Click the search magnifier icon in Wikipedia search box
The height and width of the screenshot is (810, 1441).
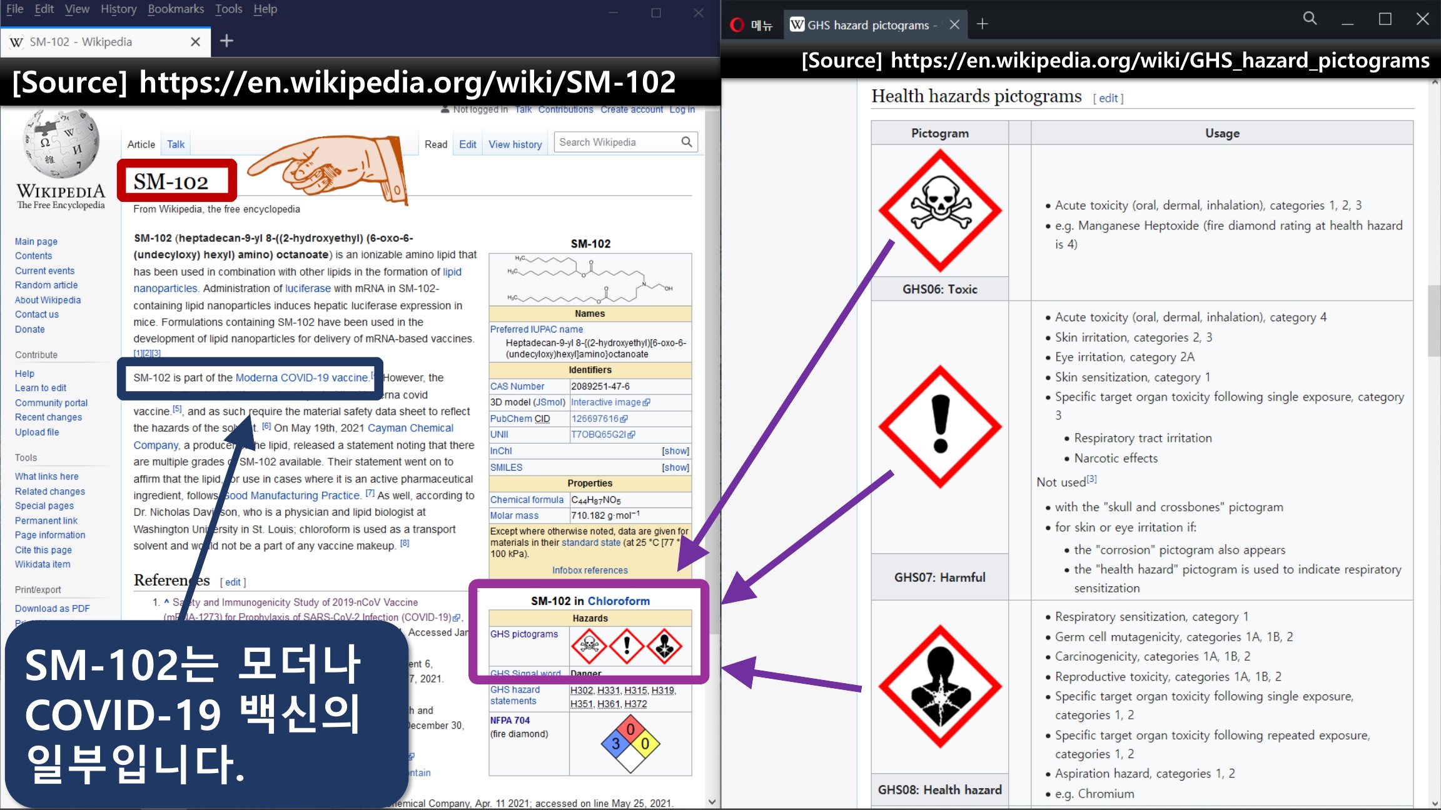coord(686,142)
